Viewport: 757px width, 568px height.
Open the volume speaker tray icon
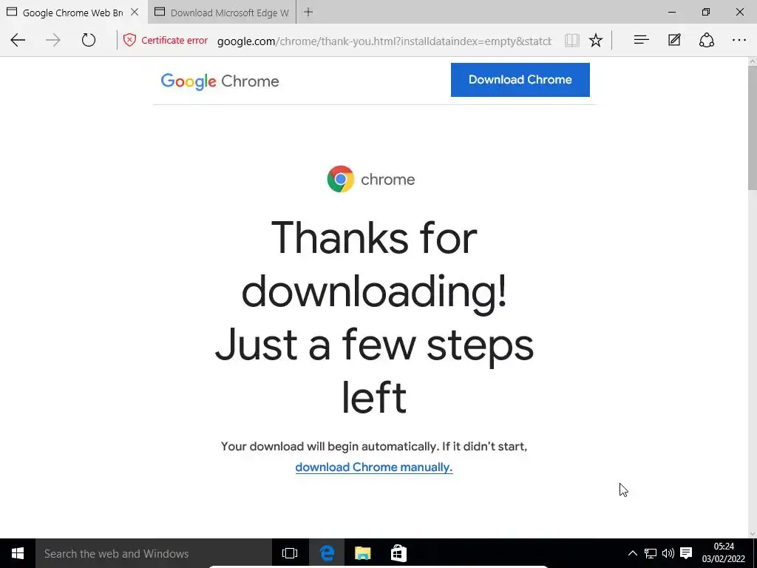coord(668,553)
